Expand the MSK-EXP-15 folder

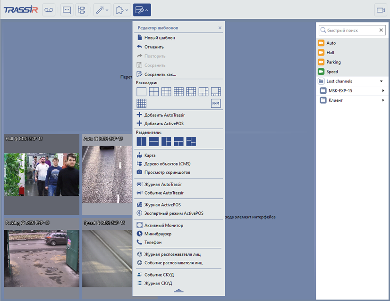[383, 90]
